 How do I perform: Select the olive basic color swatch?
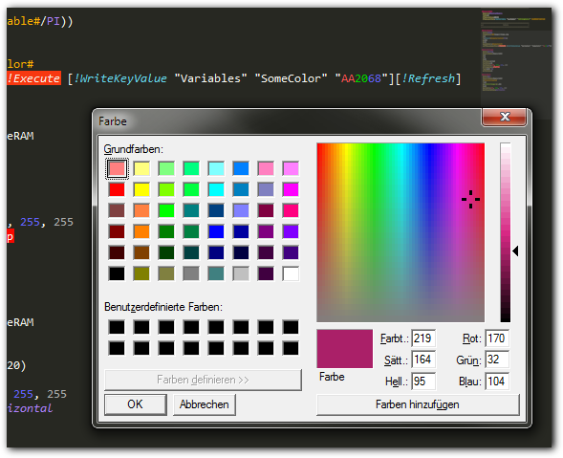pyautogui.click(x=141, y=273)
